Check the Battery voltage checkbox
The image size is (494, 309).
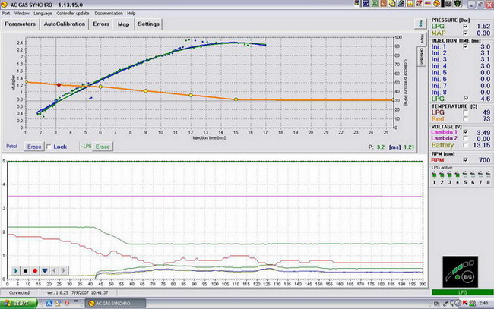tap(466, 143)
